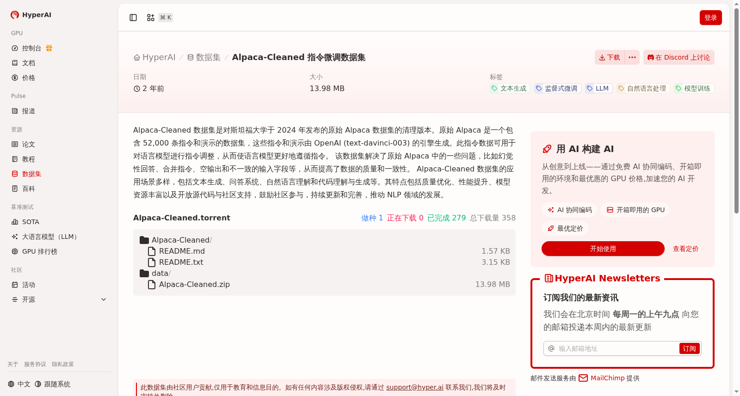Click the Alpaca-Cleaned folder icon
Image resolution: width=740 pixels, height=396 pixels.
144,240
